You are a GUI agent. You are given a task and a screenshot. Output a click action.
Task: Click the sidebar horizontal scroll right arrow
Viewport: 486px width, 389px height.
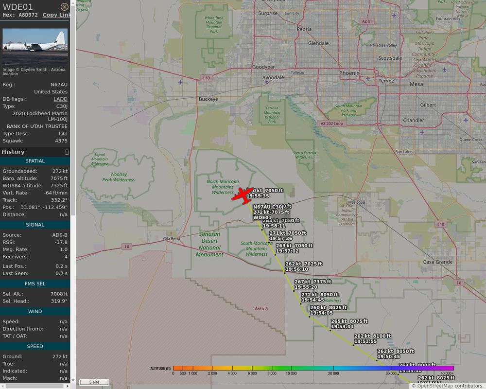pos(68,386)
